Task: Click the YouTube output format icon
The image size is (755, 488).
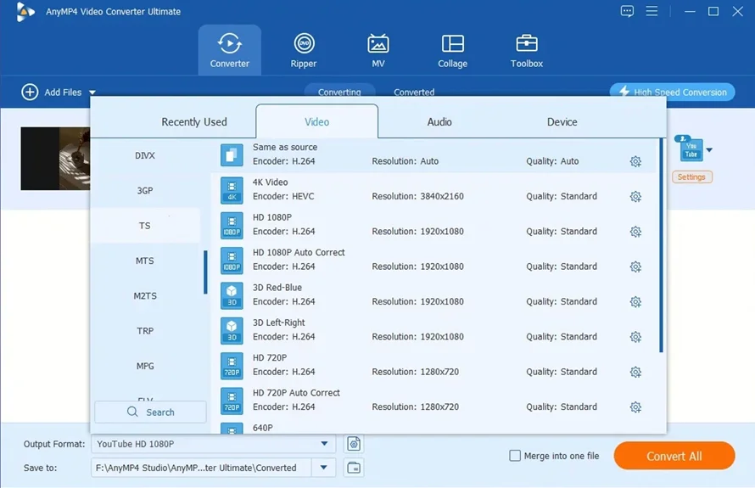Action: pyautogui.click(x=691, y=149)
